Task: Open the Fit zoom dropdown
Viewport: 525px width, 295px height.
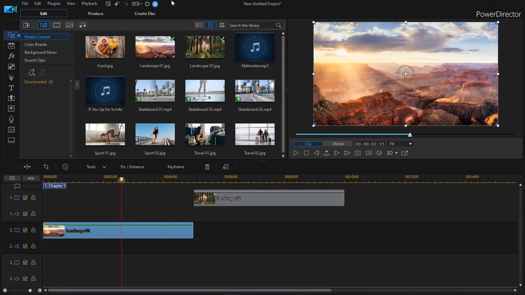Action: coord(400,144)
